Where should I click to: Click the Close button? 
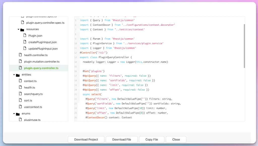[x=176, y=139]
